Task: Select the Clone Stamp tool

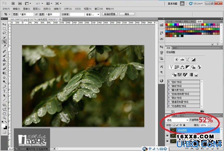Action: pos(4,60)
